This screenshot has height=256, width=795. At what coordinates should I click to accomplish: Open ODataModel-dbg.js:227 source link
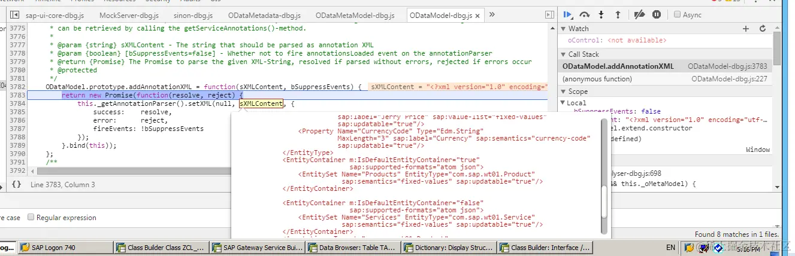pyautogui.click(x=729, y=78)
